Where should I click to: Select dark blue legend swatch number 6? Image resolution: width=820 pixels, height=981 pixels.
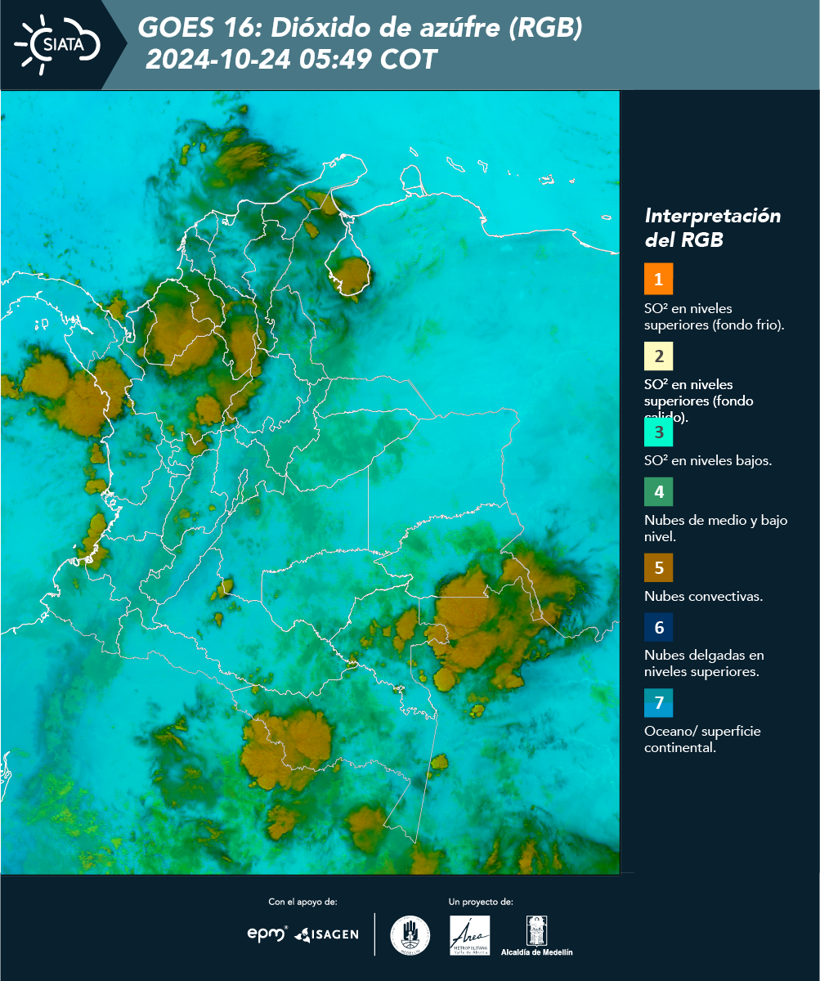coord(658,628)
